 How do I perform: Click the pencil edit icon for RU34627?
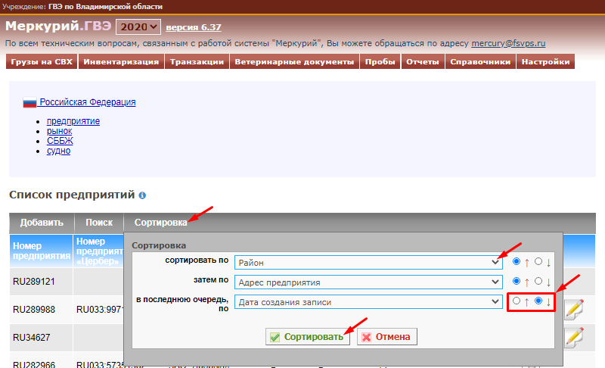point(573,335)
